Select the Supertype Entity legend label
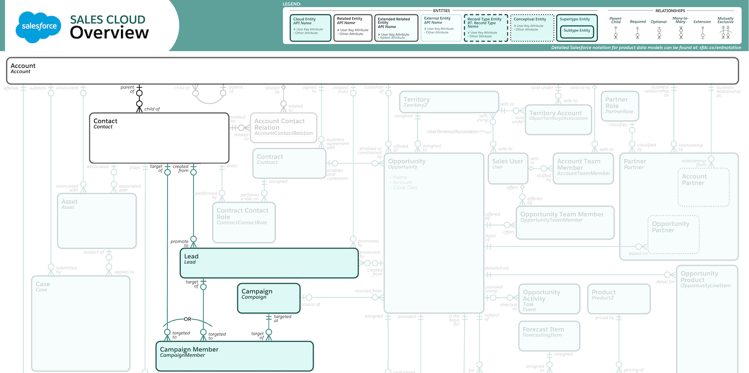Image resolution: width=749 pixels, height=373 pixels. 574,19
